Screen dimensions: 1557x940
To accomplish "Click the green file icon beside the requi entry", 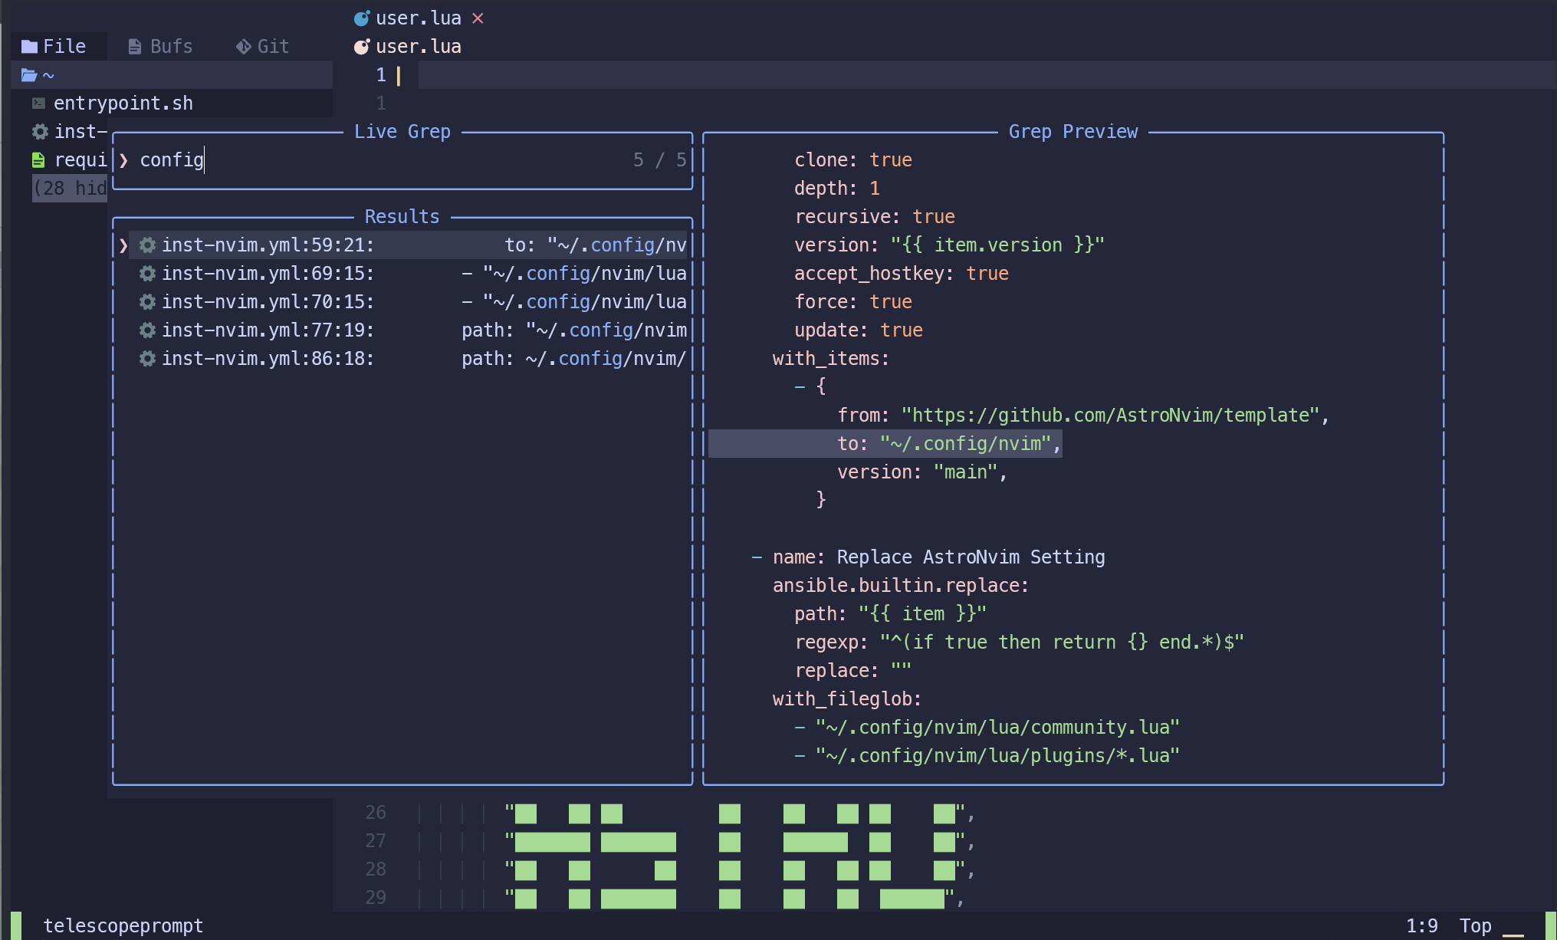I will (39, 159).
